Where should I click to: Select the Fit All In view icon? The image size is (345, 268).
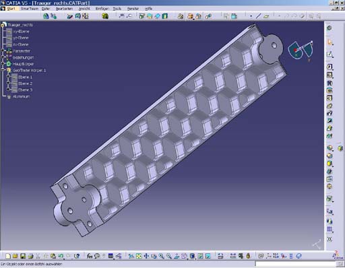(139, 256)
